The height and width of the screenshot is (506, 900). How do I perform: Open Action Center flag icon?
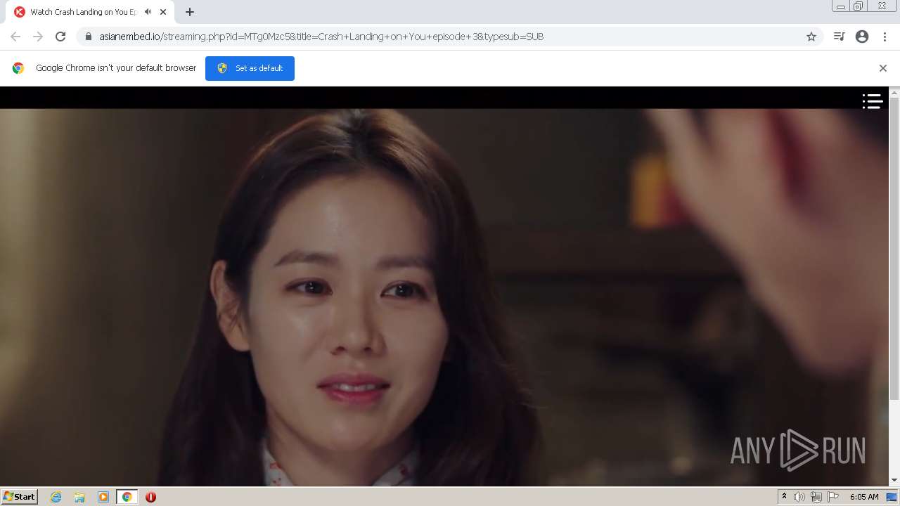(x=833, y=497)
